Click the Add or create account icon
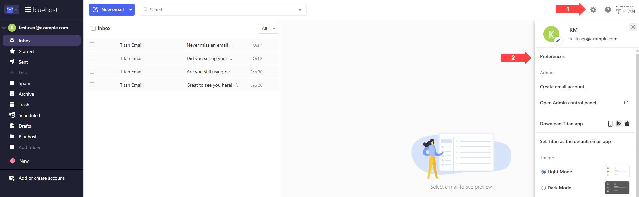The image size is (639, 197). click(12, 178)
